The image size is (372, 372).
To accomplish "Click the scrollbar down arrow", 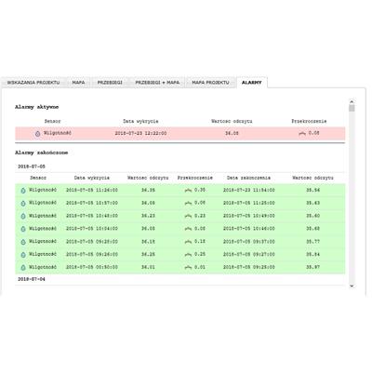I will pos(352,286).
